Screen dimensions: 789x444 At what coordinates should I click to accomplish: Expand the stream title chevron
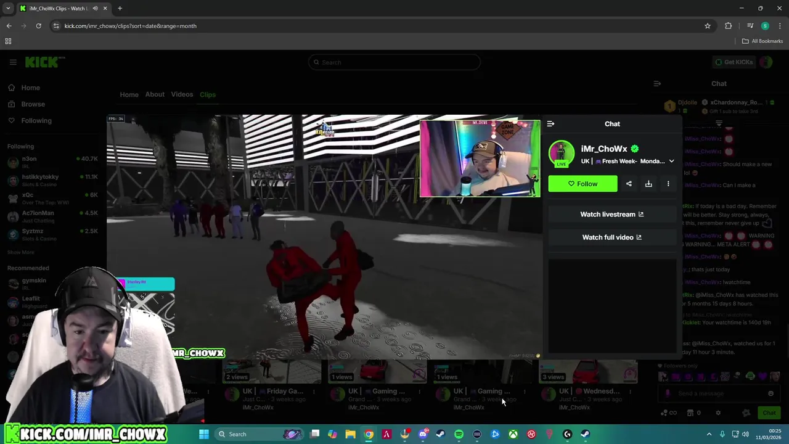(x=671, y=162)
